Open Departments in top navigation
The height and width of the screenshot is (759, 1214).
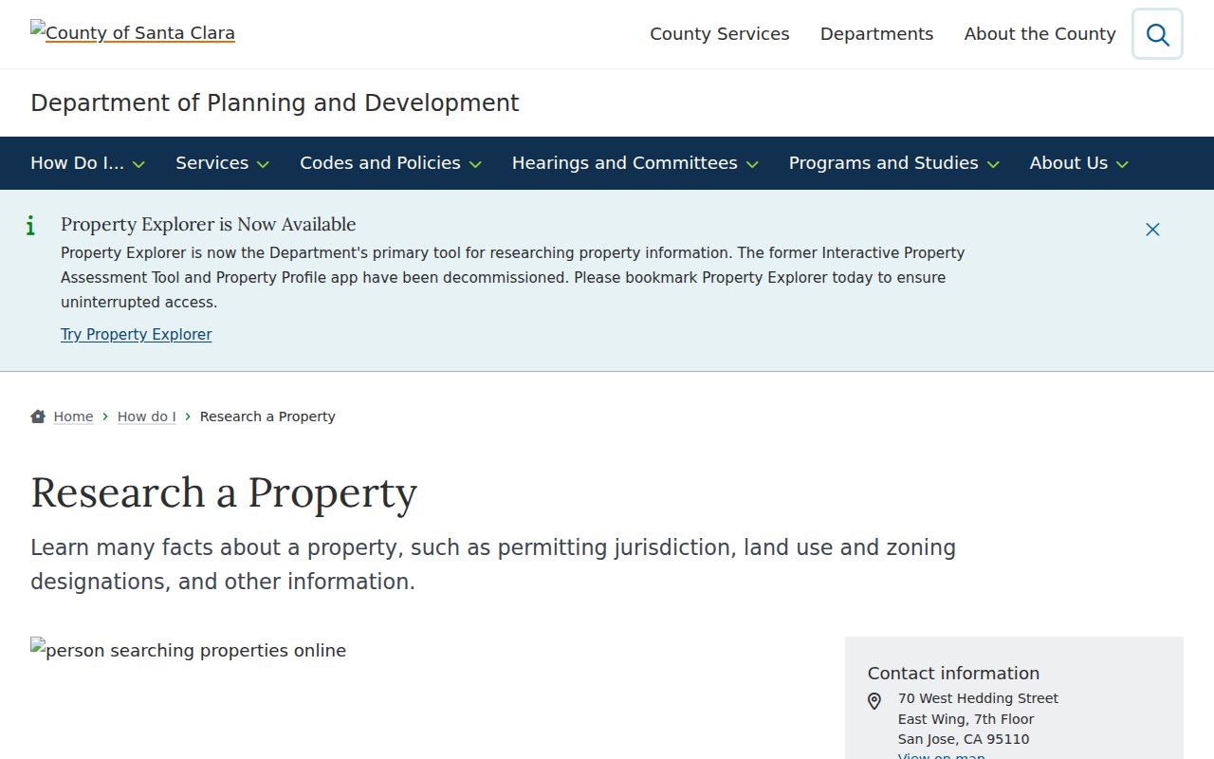pyautogui.click(x=877, y=34)
